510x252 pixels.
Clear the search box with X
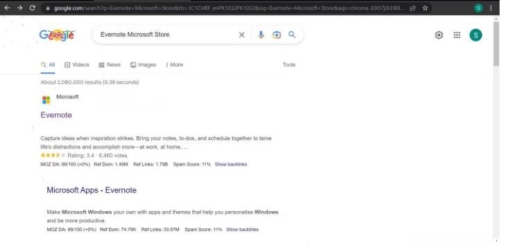point(241,35)
